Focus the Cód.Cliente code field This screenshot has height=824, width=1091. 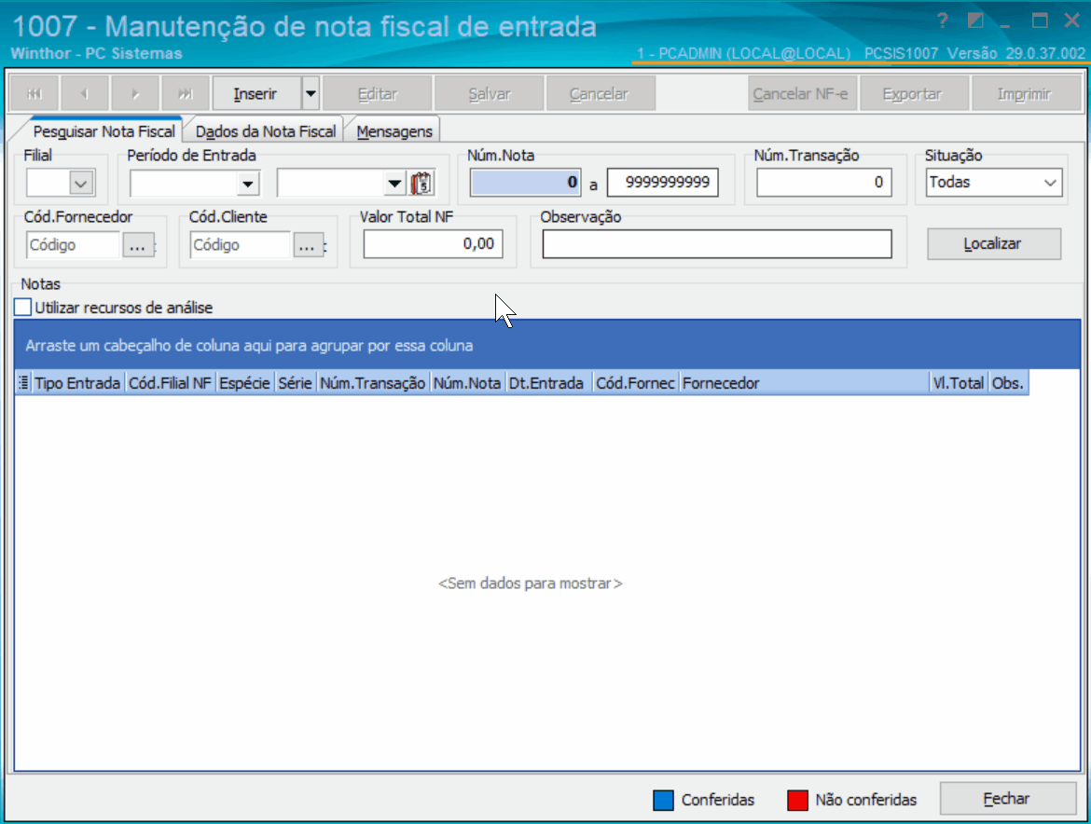240,245
